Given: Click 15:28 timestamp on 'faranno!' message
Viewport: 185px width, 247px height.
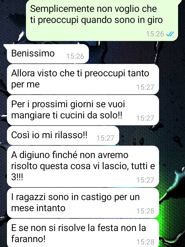Looking at the screenshot, I should tap(145, 242).
